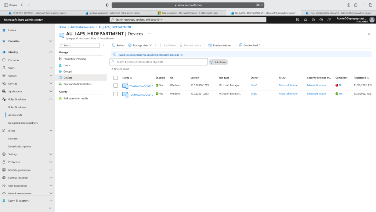Expand the Billing section chevron
The image size is (376, 212).
tap(51, 131)
